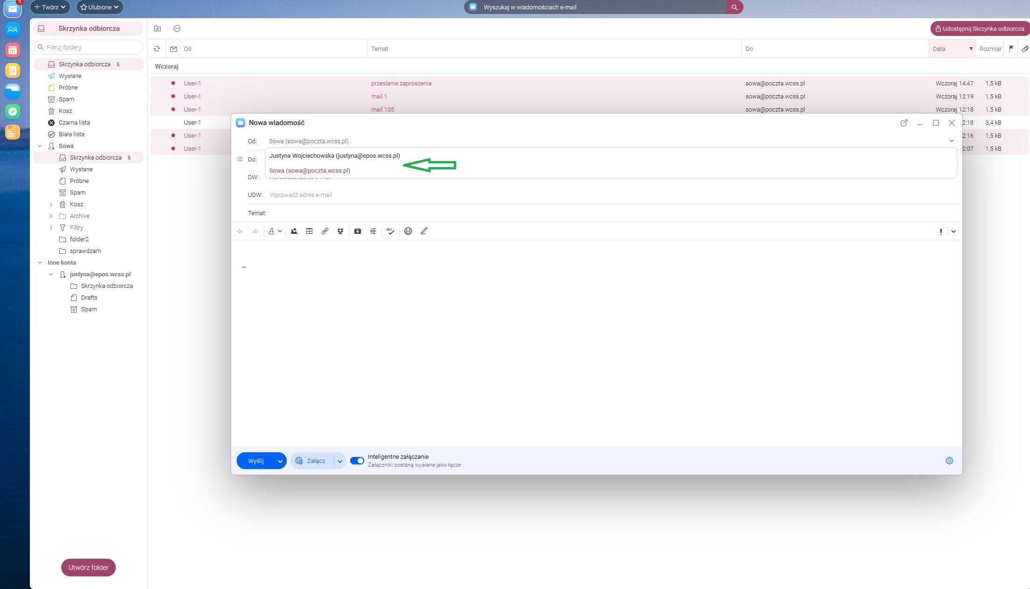
Task: Open Dropbox attachment icon
Action: pyautogui.click(x=340, y=231)
